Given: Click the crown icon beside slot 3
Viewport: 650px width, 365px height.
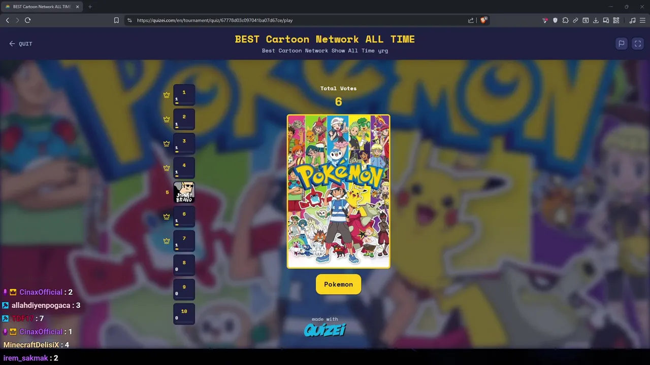Looking at the screenshot, I should (x=167, y=143).
